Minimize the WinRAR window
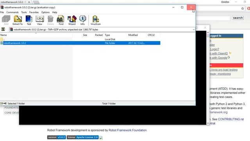 pos(173,7)
